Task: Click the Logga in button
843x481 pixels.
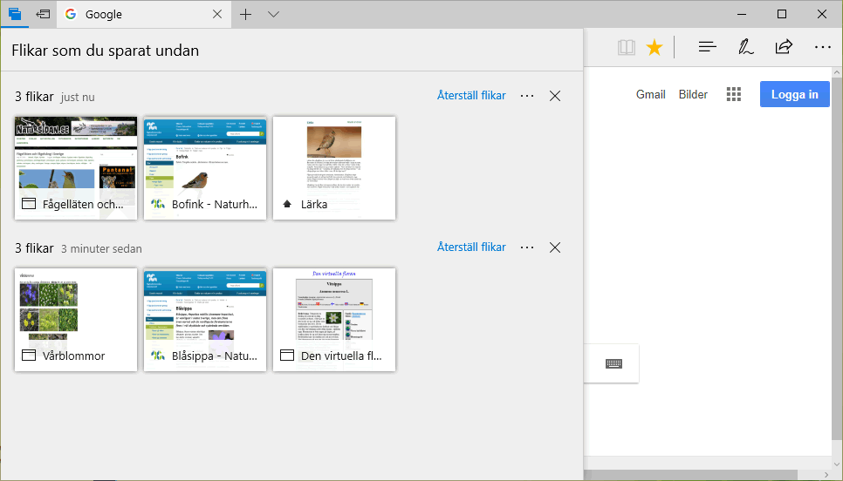Action: coord(794,95)
